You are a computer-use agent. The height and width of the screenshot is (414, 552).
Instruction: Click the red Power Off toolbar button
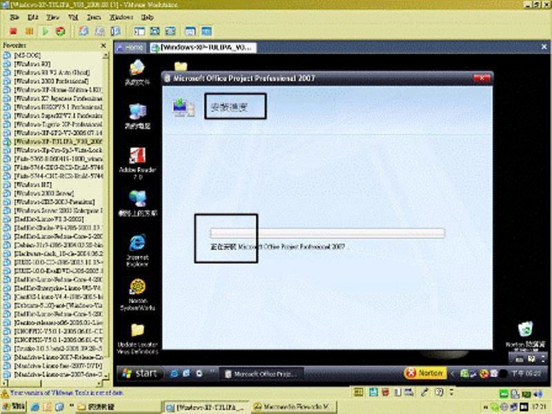(x=13, y=31)
